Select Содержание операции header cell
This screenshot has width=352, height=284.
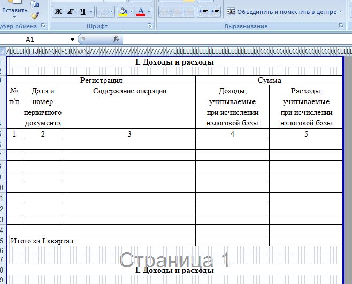[x=130, y=107]
